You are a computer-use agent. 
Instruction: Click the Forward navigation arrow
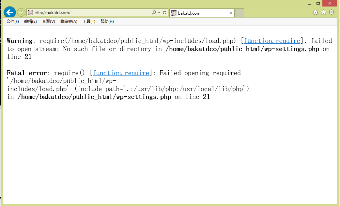pos(21,13)
